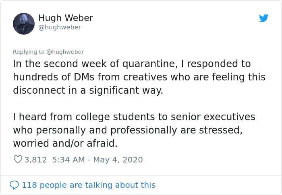Click the word "creatives" in the tweet
Image resolution: width=282 pixels, height=195 pixels.
145,77
